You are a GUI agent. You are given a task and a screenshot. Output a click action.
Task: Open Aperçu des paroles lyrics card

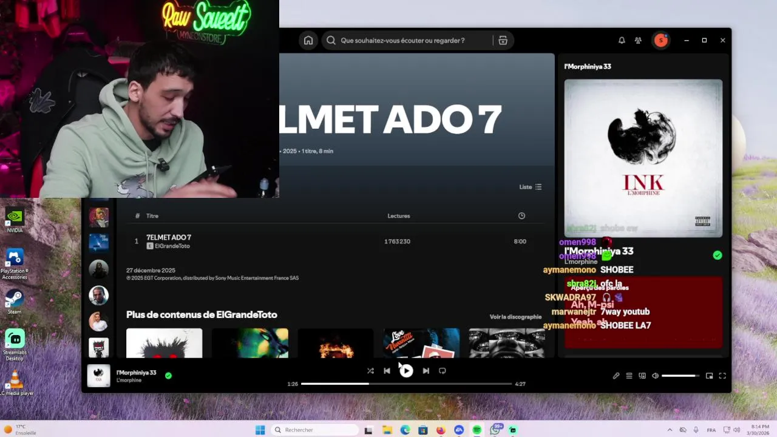[x=643, y=313]
